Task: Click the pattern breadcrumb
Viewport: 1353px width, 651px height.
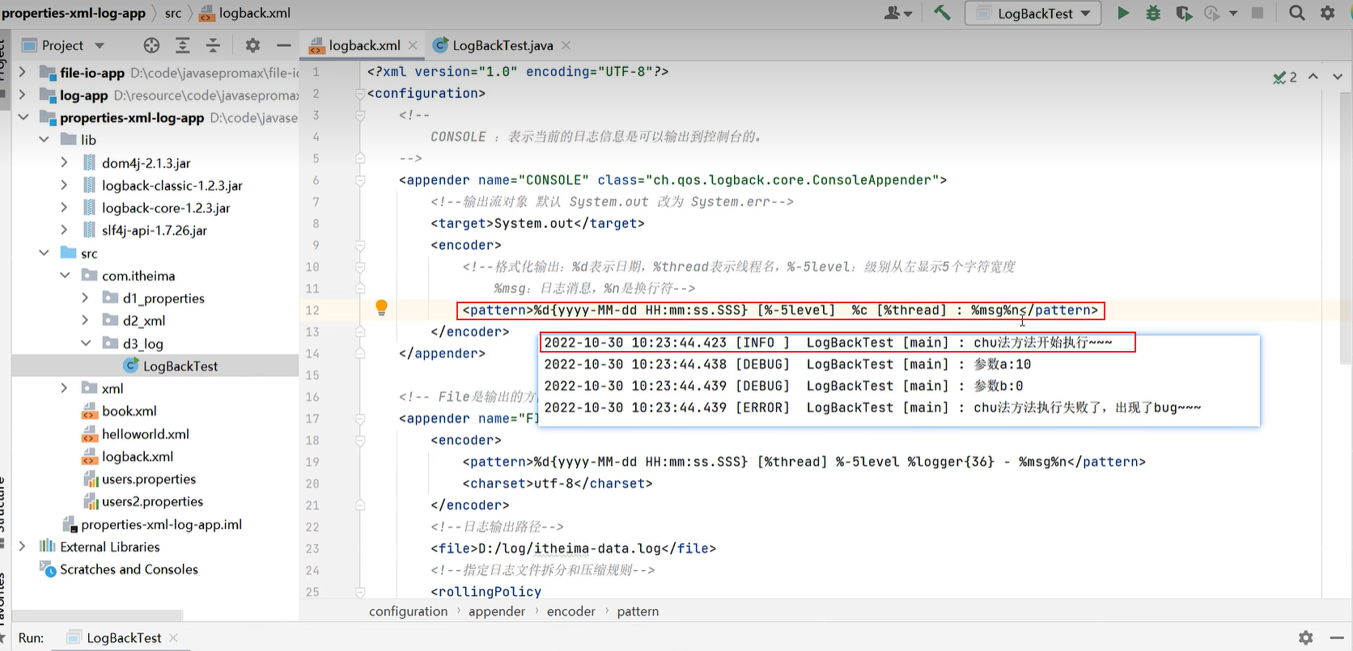Action: [x=638, y=611]
